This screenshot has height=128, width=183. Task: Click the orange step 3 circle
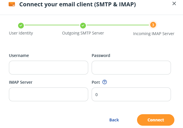pyautogui.click(x=153, y=25)
